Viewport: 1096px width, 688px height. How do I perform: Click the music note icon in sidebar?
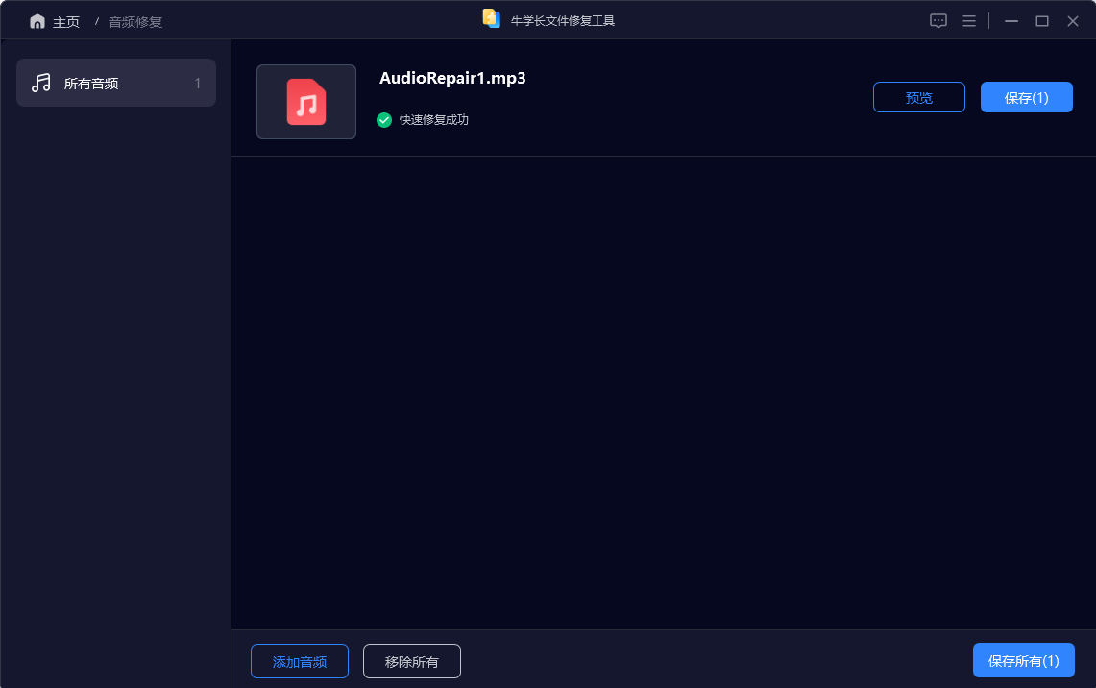(40, 83)
